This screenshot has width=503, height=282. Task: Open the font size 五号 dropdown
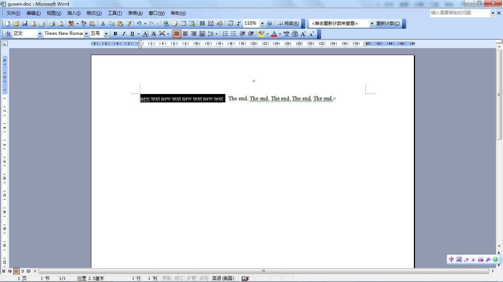point(106,34)
